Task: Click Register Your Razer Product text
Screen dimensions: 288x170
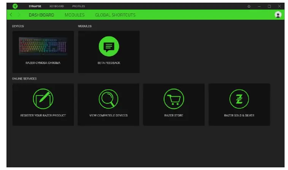Action: [43, 115]
